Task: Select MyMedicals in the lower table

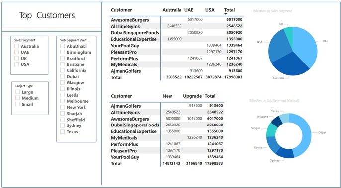Action: pyautogui.click(x=124, y=138)
